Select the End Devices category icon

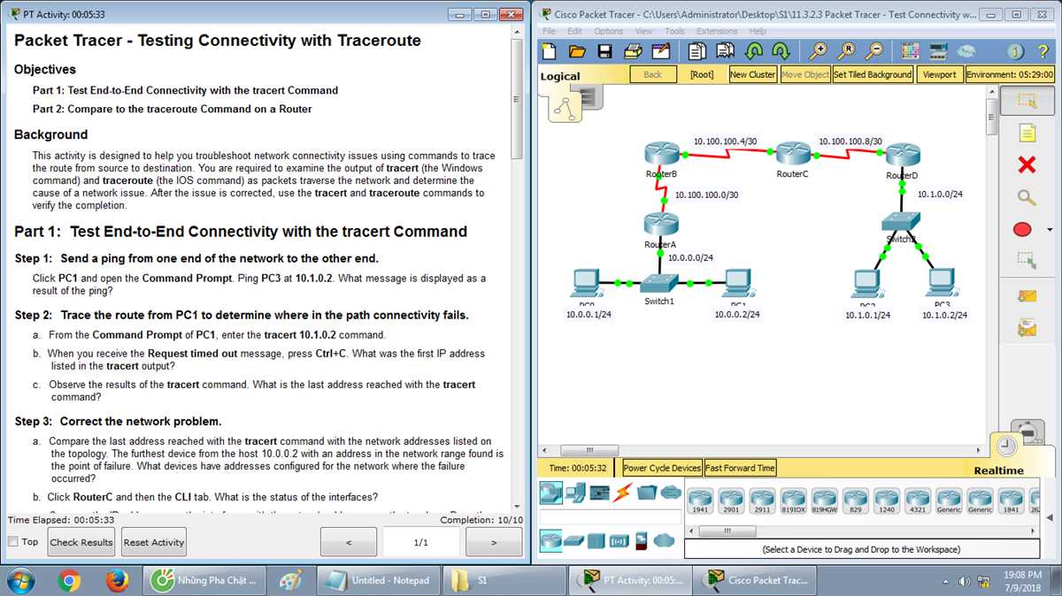(x=575, y=493)
